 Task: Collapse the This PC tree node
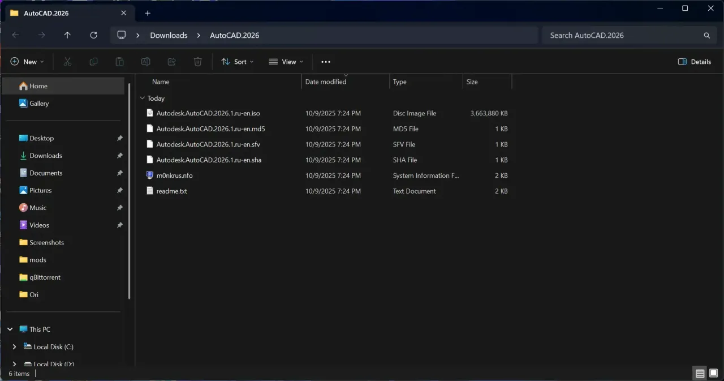coord(10,329)
